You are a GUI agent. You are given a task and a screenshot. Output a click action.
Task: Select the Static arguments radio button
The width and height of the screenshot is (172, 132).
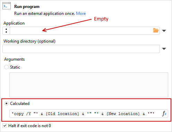(6, 67)
